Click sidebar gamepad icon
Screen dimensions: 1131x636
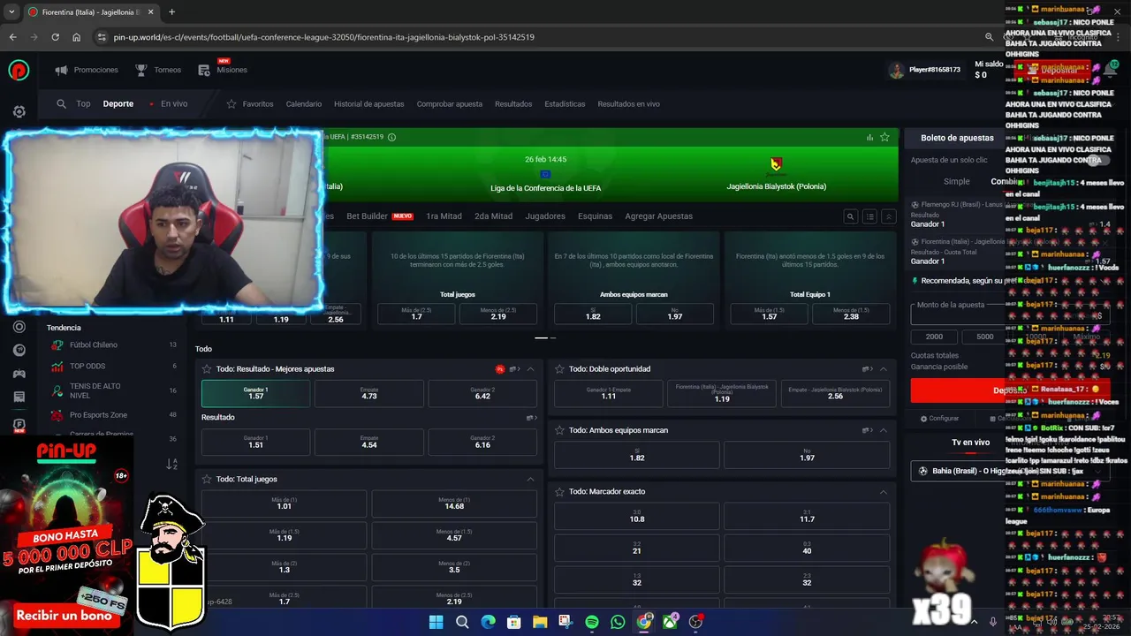pos(19,374)
